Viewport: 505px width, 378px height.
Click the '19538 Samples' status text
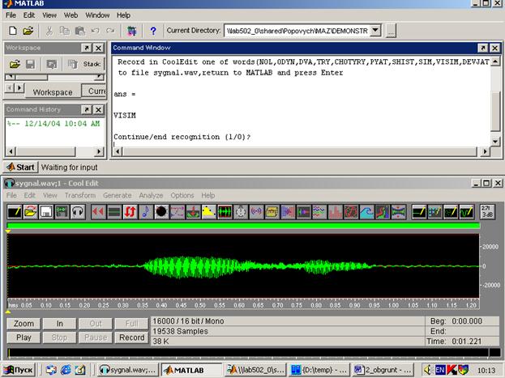(x=180, y=331)
